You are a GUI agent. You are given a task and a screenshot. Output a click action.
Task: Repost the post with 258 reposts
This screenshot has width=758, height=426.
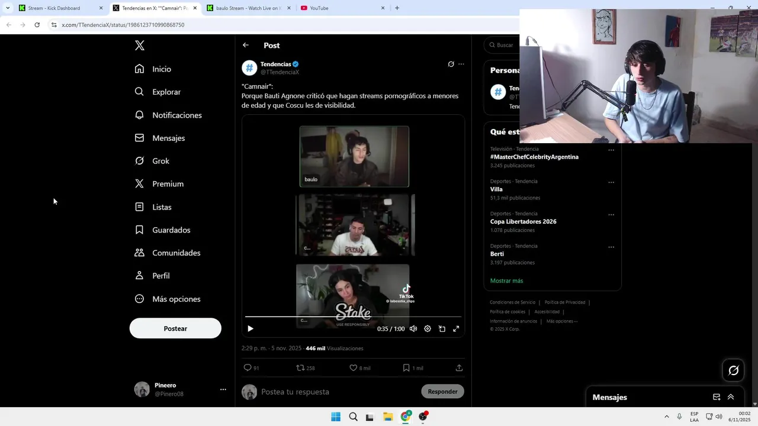(306, 368)
